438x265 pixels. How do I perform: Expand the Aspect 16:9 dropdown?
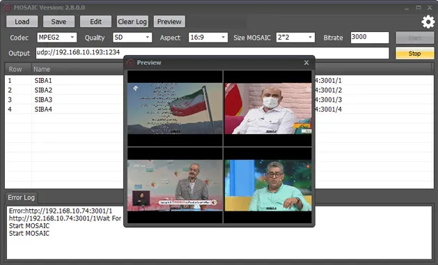pyautogui.click(x=208, y=38)
